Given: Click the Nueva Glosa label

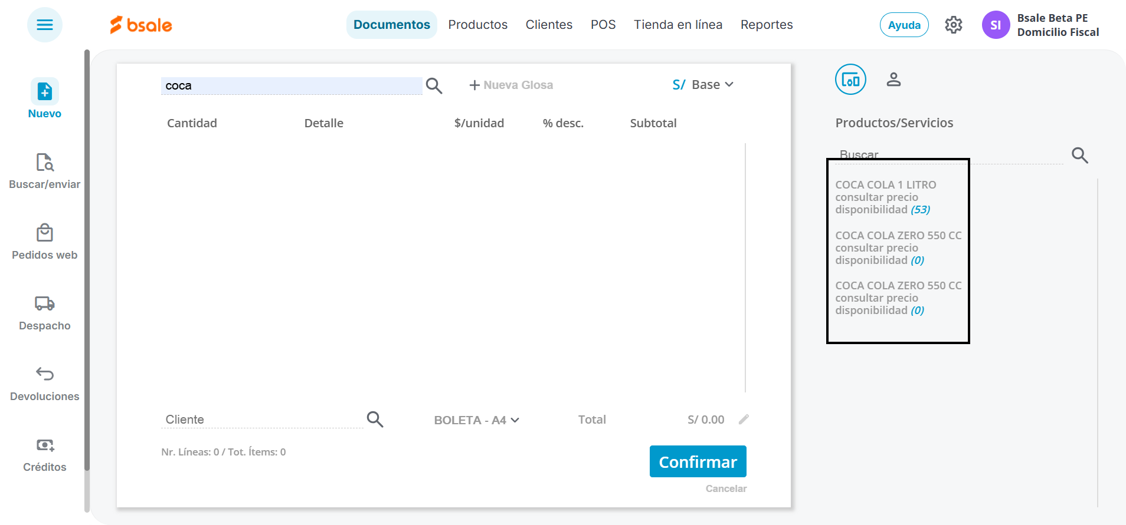Looking at the screenshot, I should point(518,85).
